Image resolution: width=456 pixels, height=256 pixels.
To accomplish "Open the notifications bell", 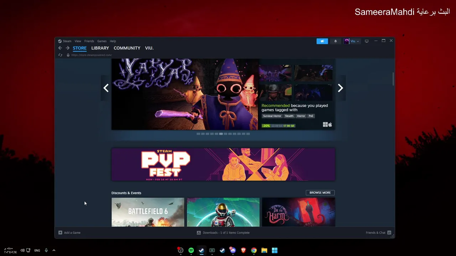I will pos(335,41).
